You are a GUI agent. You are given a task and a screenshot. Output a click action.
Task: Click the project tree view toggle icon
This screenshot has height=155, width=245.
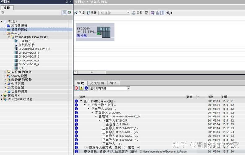(64, 13)
